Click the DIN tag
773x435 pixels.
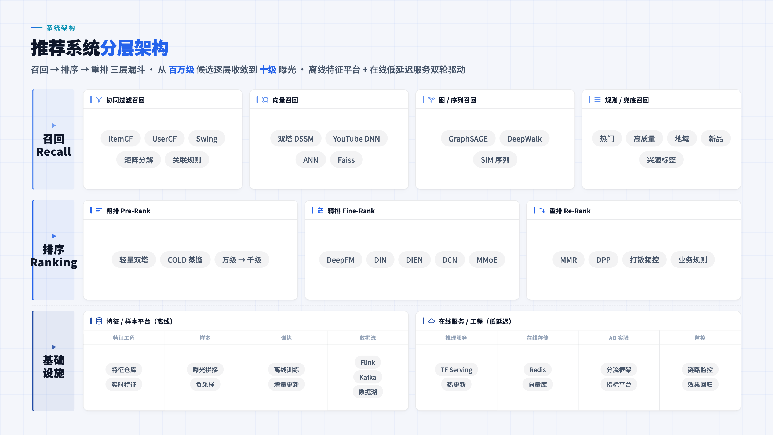pyautogui.click(x=380, y=260)
